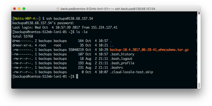Click the terminal cursor at the prompt

coord(77,77)
